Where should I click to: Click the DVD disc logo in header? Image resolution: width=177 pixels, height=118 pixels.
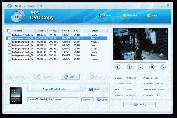(x=18, y=16)
